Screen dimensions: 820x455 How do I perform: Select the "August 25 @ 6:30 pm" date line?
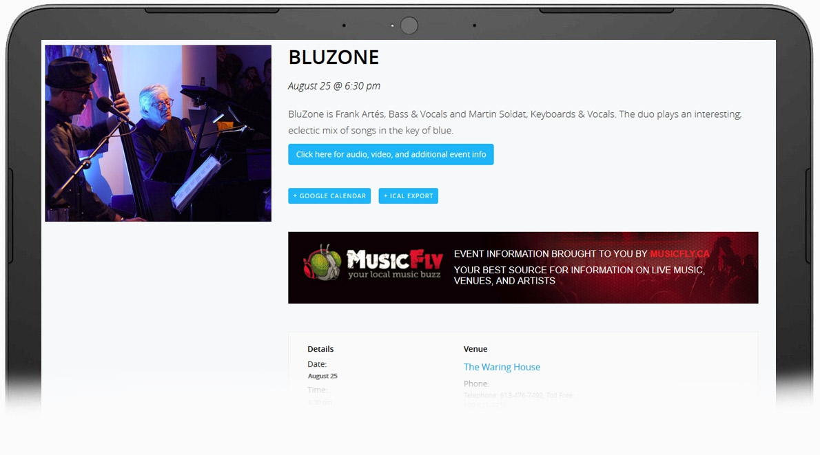(x=334, y=85)
